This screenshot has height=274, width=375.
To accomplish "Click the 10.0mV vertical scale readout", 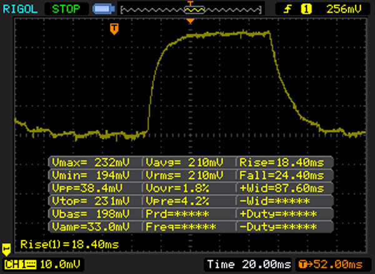I will [x=60, y=265].
